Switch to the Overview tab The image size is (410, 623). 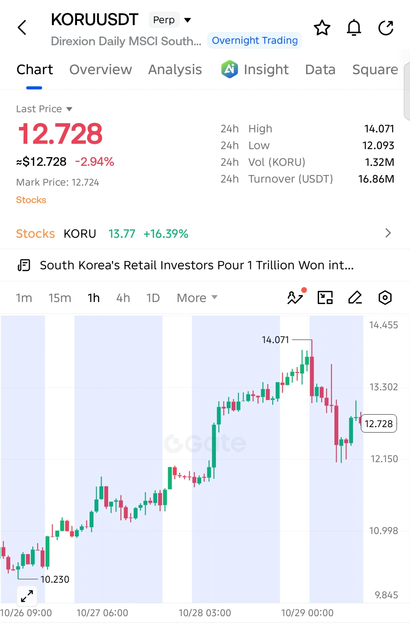click(x=101, y=70)
